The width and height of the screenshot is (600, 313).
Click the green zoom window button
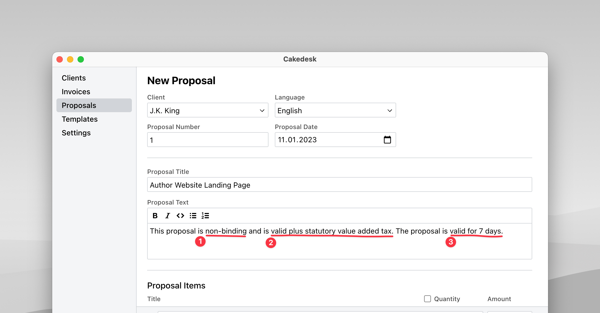pyautogui.click(x=81, y=59)
